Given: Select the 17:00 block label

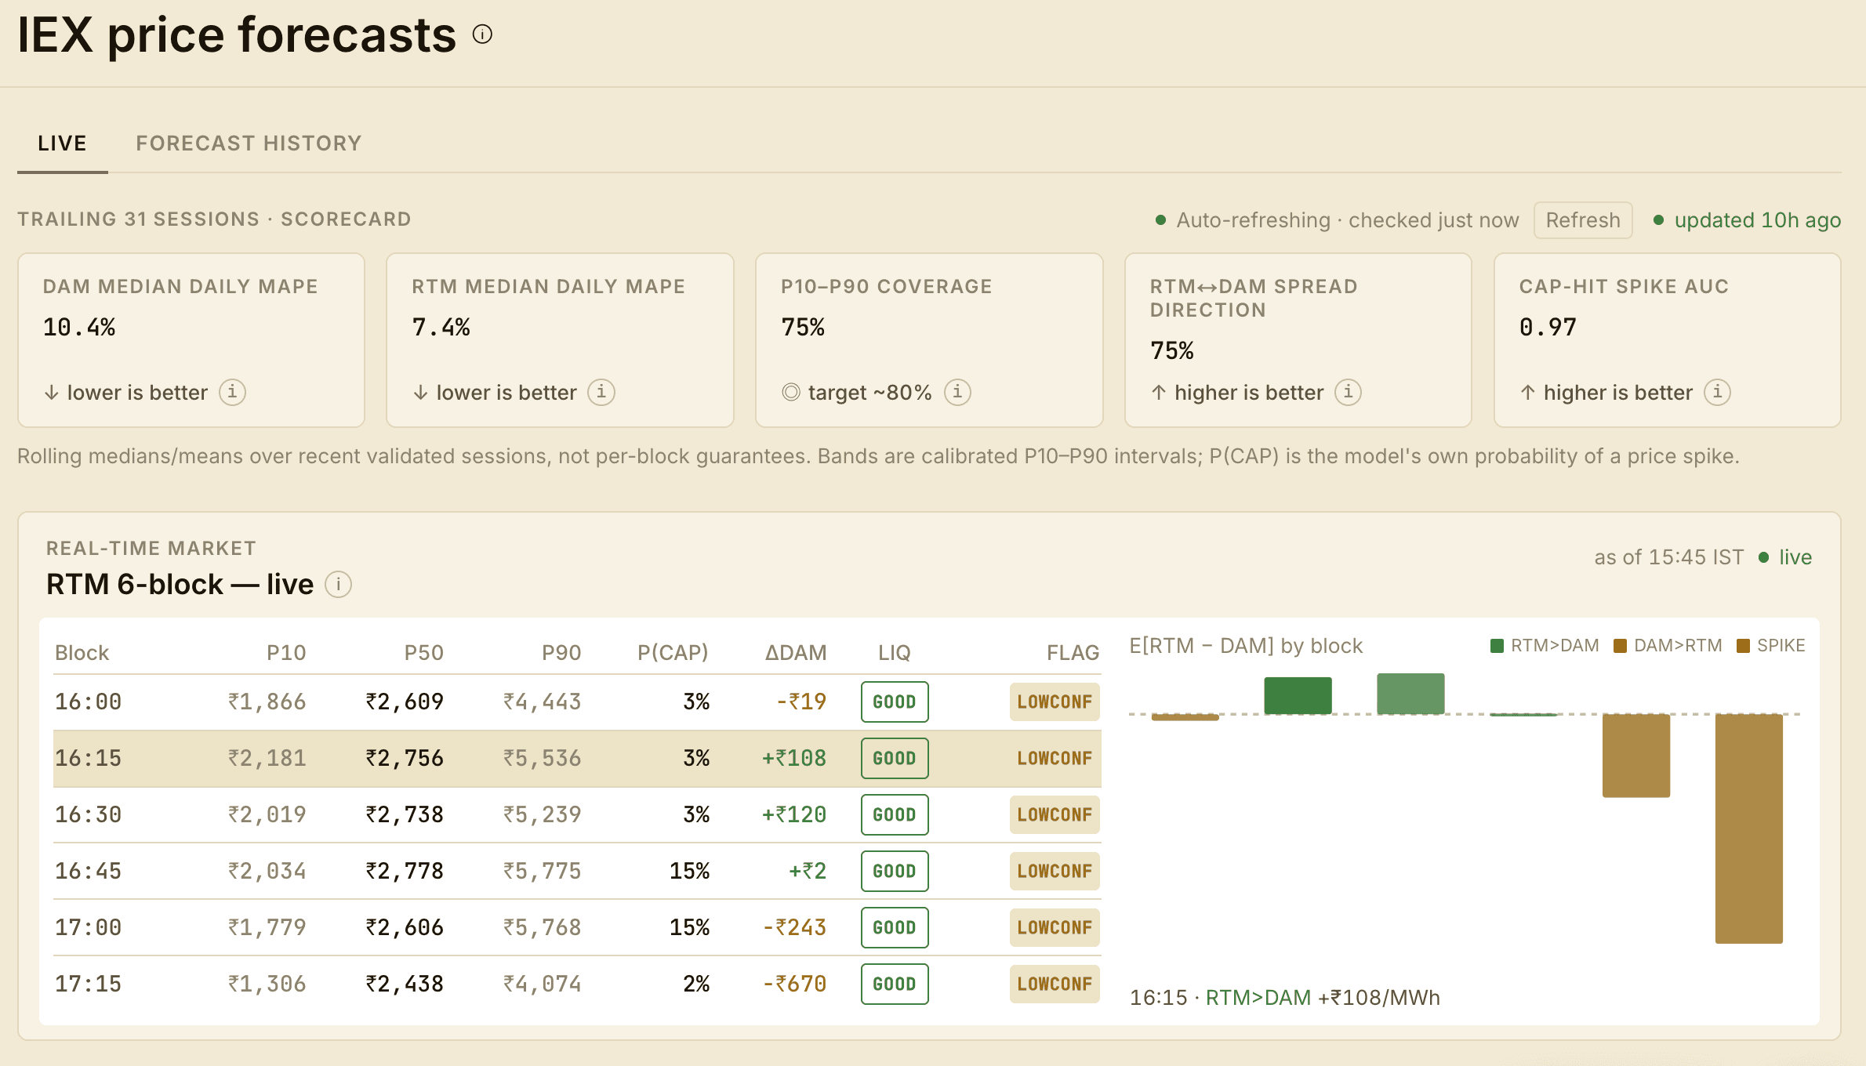Looking at the screenshot, I should pyautogui.click(x=88, y=927).
